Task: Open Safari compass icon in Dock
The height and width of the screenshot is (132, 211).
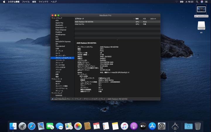Action: pyautogui.click(x=32, y=126)
